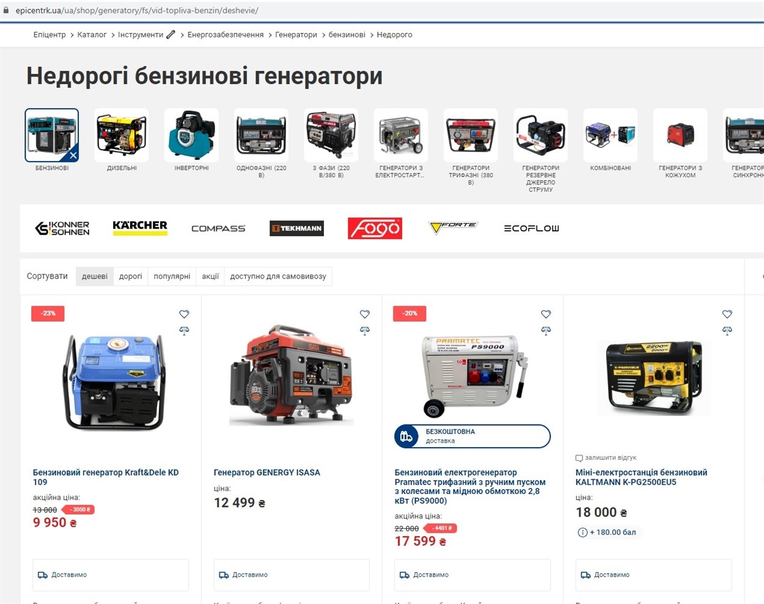Viewport: 764px width, 604px height.
Task: Show доступно для самовивозу items
Action: click(278, 276)
